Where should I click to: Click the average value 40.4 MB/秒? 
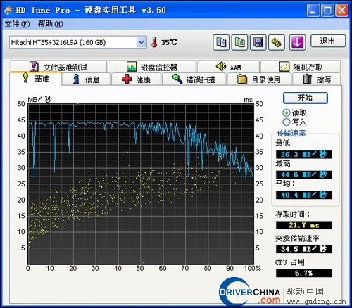point(304,195)
